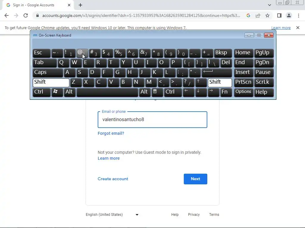This screenshot has height=228, width=305.
Task: Tap the Bksp key
Action: [x=223, y=53]
